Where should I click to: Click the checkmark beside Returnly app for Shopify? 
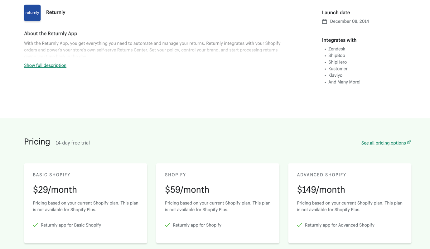pos(167,225)
